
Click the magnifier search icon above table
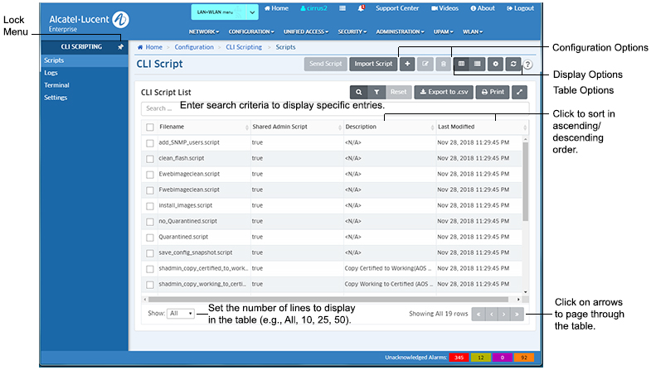pyautogui.click(x=358, y=93)
